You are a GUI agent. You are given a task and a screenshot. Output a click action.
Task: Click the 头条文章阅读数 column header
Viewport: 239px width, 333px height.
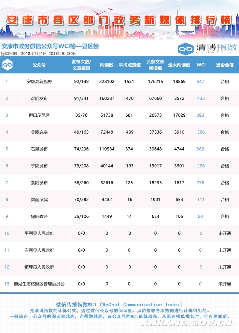[x=155, y=65]
